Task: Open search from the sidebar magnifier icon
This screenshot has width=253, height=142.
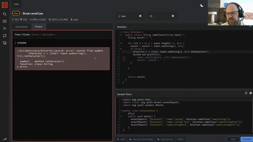Action: tap(5, 14)
